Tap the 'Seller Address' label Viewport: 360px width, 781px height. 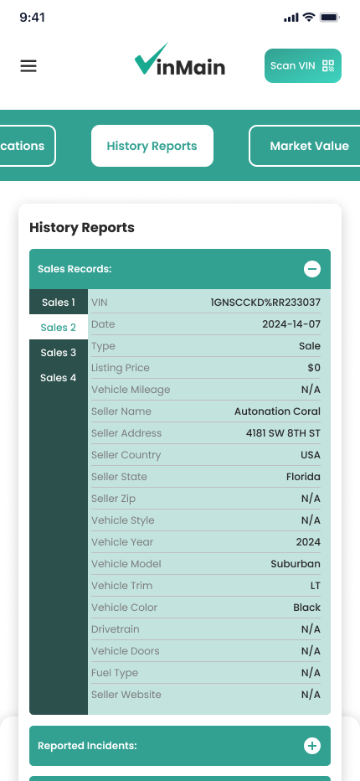(126, 433)
